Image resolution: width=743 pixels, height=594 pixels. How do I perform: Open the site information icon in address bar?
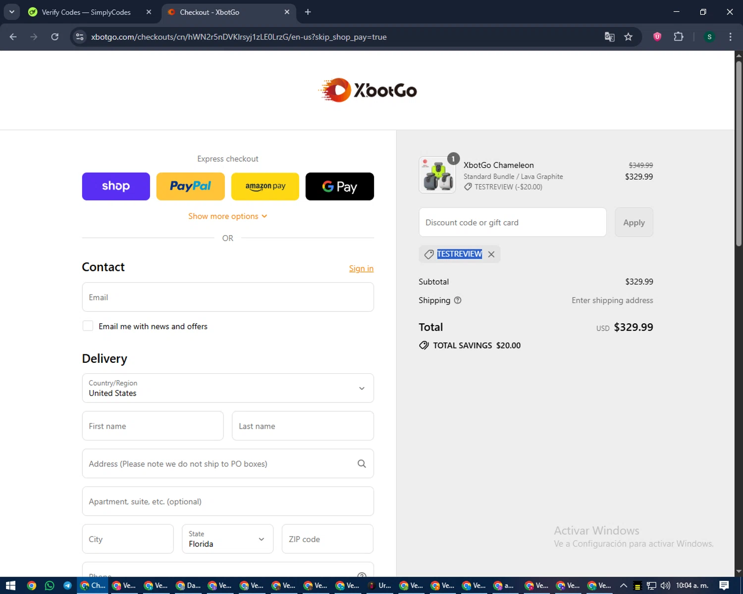click(x=80, y=37)
